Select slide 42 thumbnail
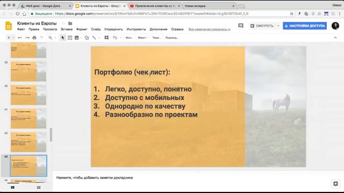Screen dimensions: 344x193 pyautogui.click(x=28, y=142)
